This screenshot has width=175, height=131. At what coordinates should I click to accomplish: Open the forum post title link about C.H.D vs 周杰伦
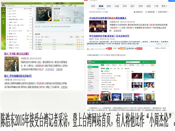click(113, 44)
